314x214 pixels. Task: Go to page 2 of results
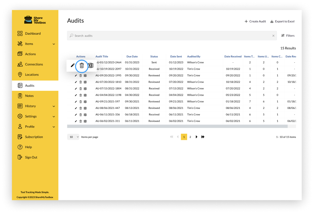[x=190, y=137]
